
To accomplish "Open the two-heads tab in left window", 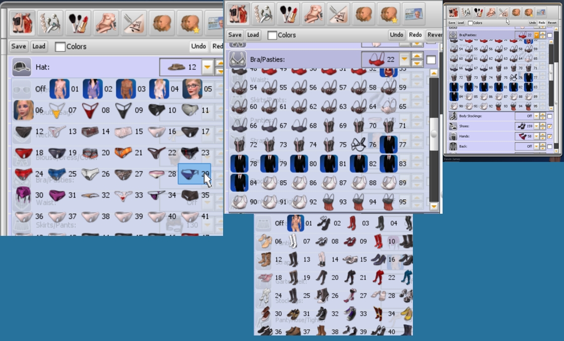I will (x=162, y=22).
